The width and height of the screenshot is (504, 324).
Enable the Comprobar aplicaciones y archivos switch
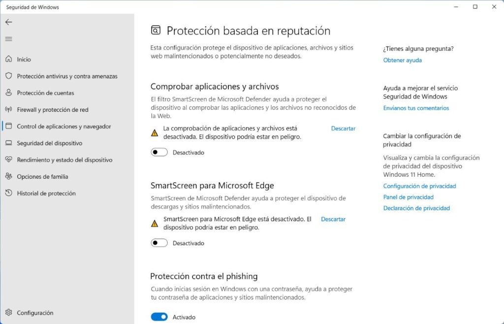158,152
